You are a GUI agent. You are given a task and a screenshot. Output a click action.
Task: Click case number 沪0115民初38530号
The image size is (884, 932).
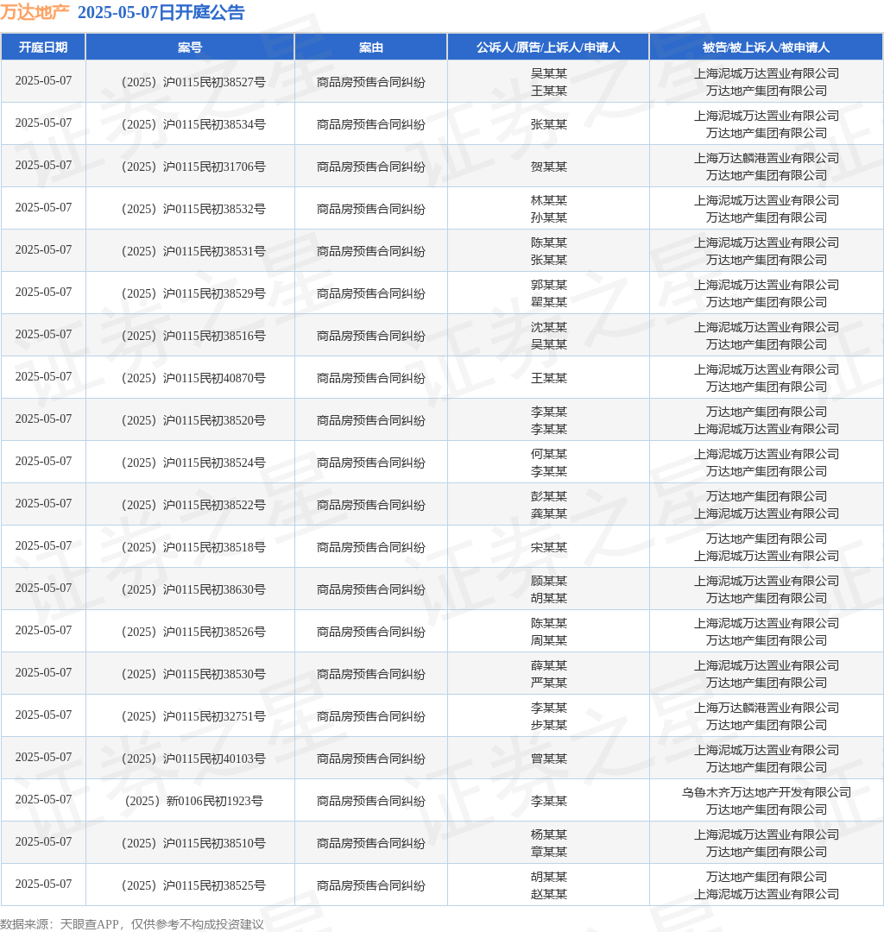[193, 673]
